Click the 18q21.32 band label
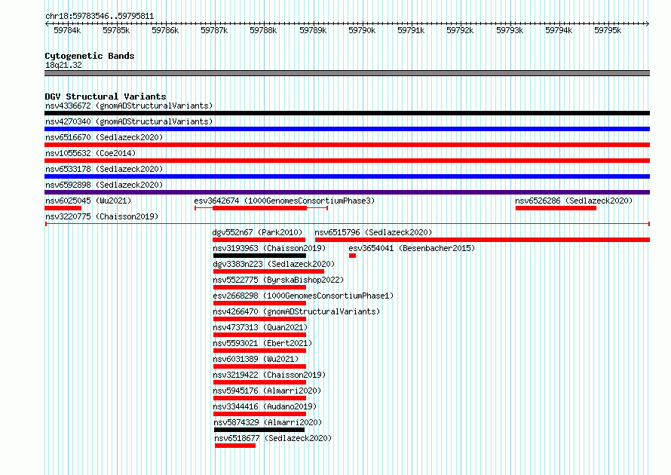Screen dimensions: 671x475 coord(63,65)
